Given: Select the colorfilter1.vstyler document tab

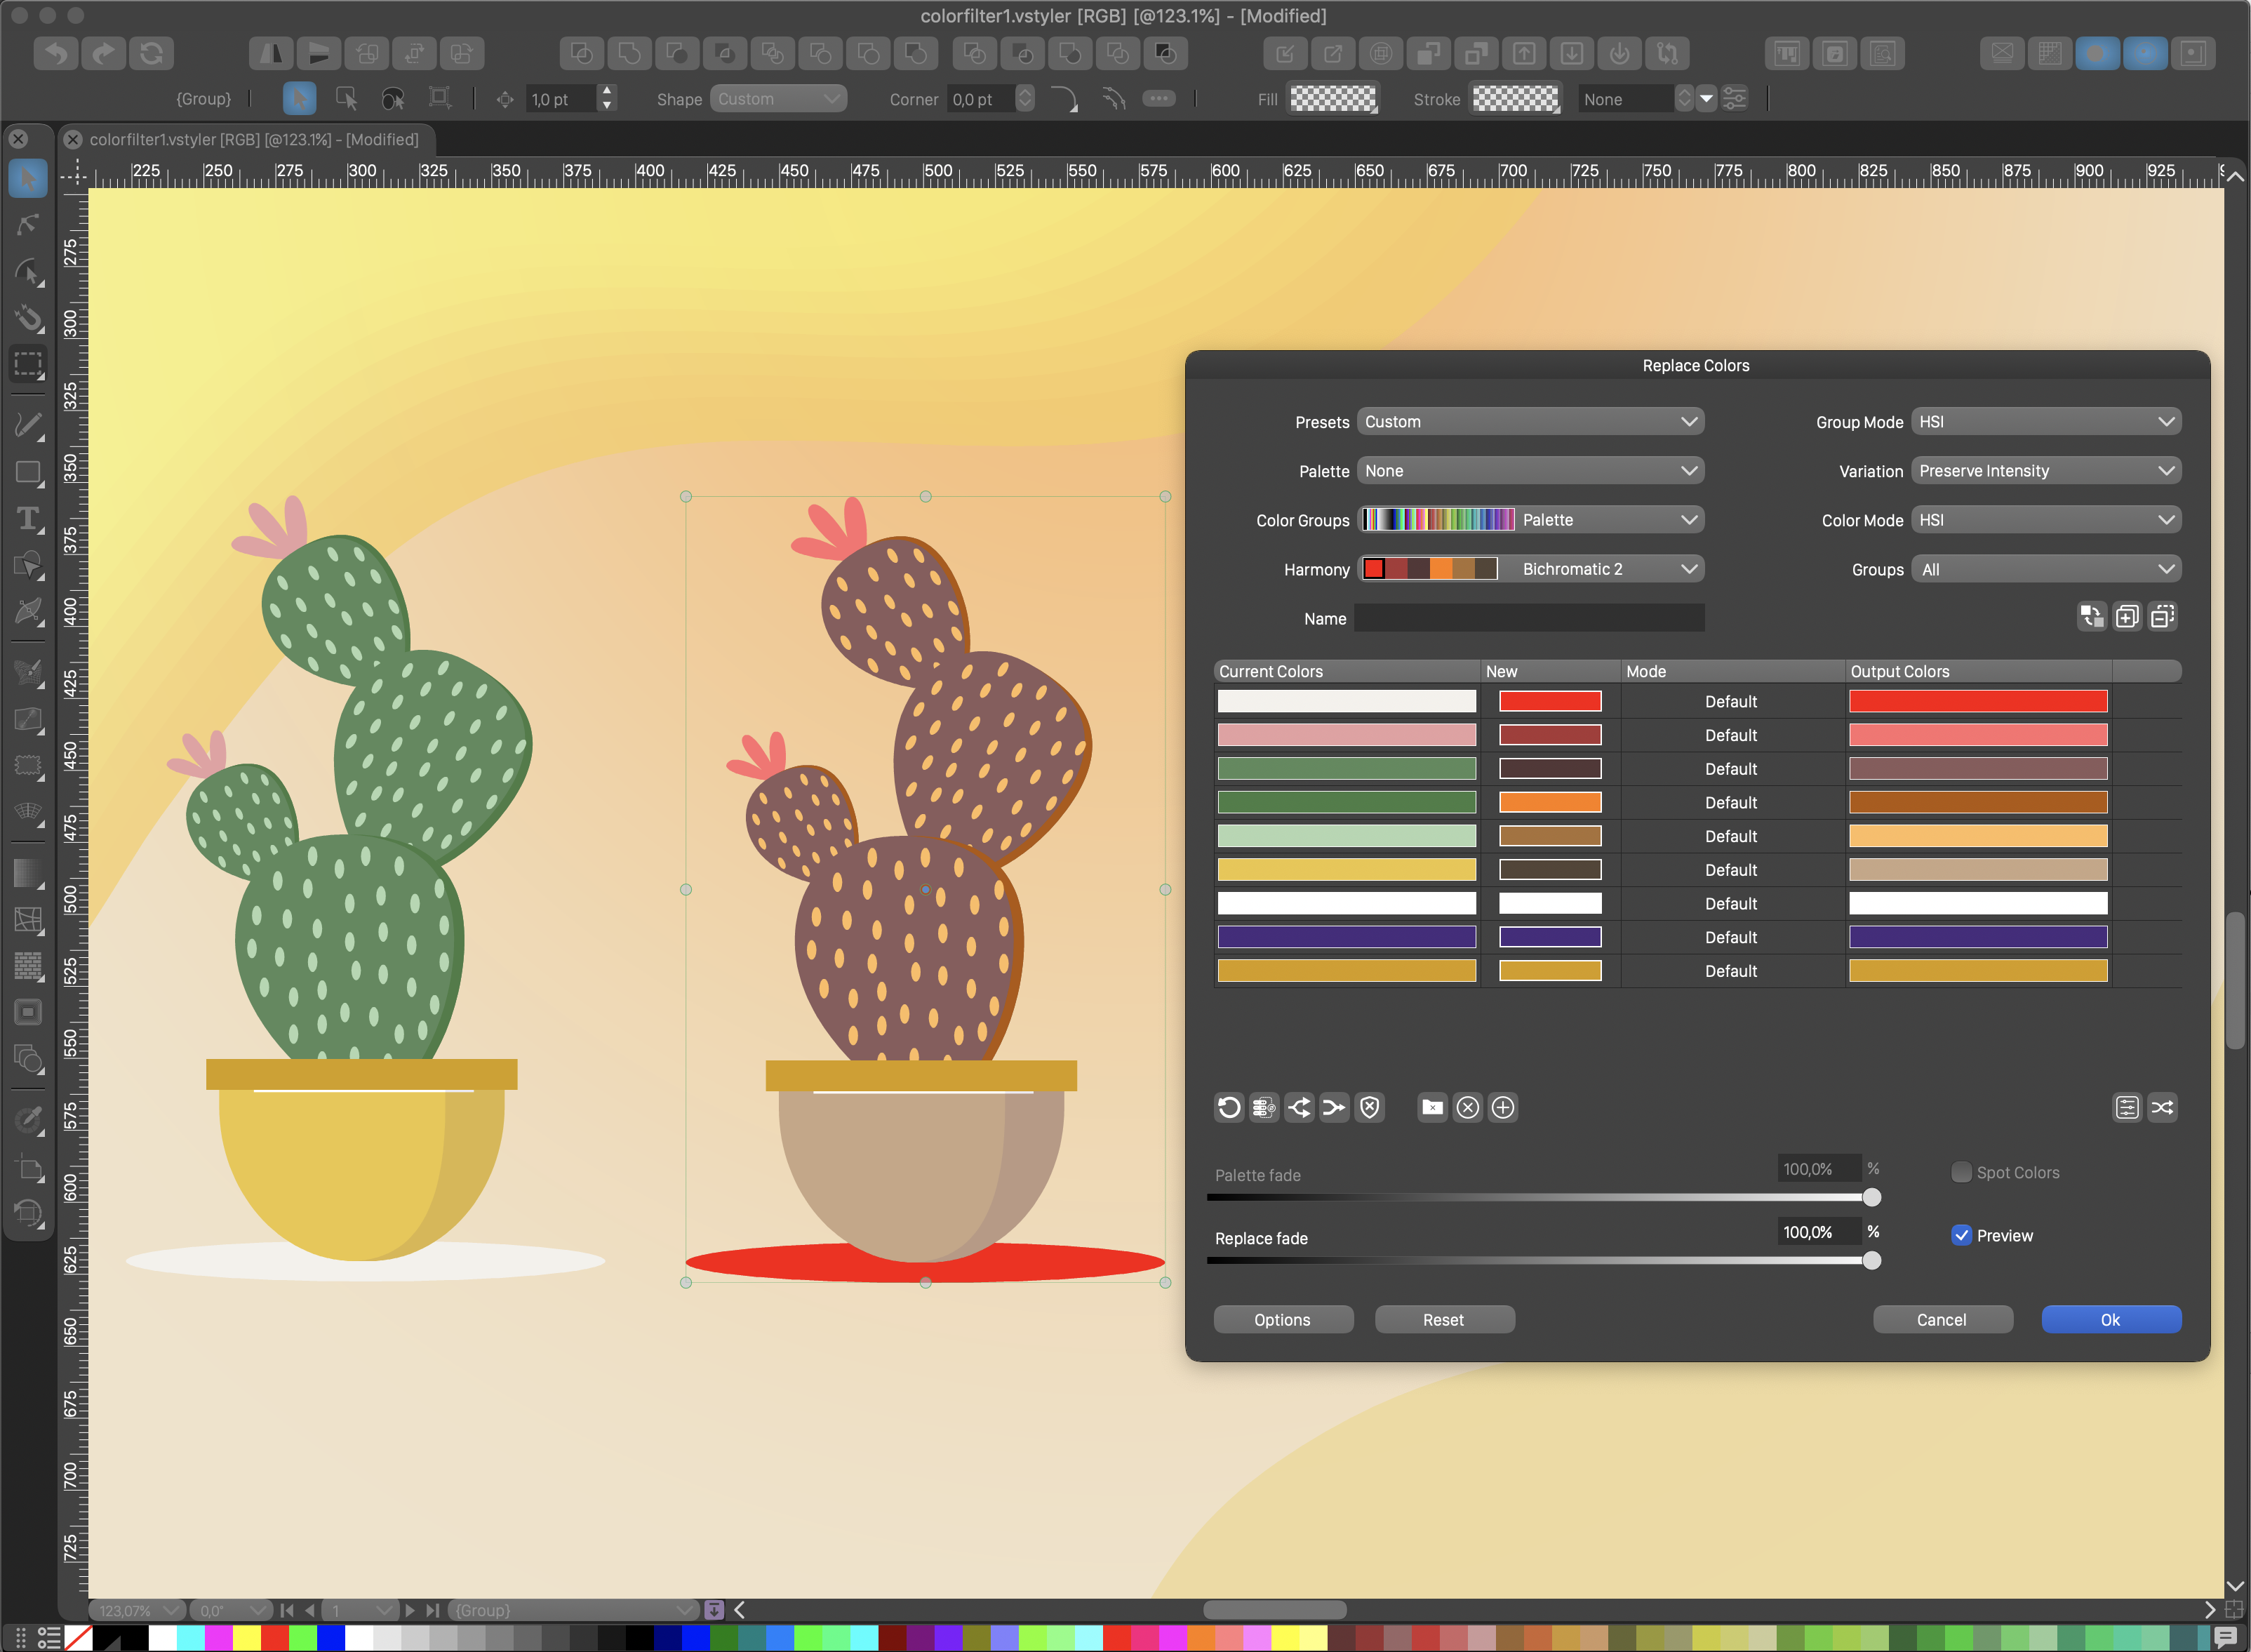Looking at the screenshot, I should 254,140.
